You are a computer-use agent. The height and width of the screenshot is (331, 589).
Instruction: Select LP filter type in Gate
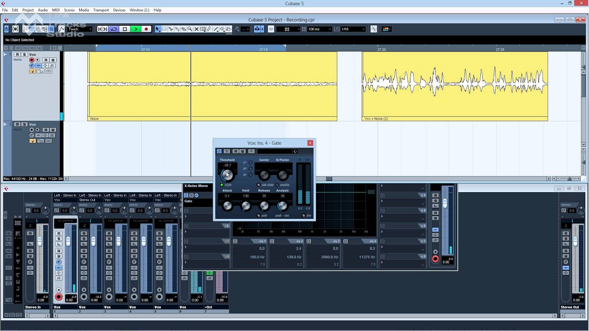click(250, 162)
